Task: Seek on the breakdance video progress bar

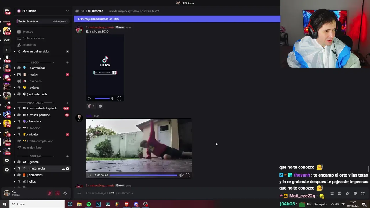Action: point(143,175)
